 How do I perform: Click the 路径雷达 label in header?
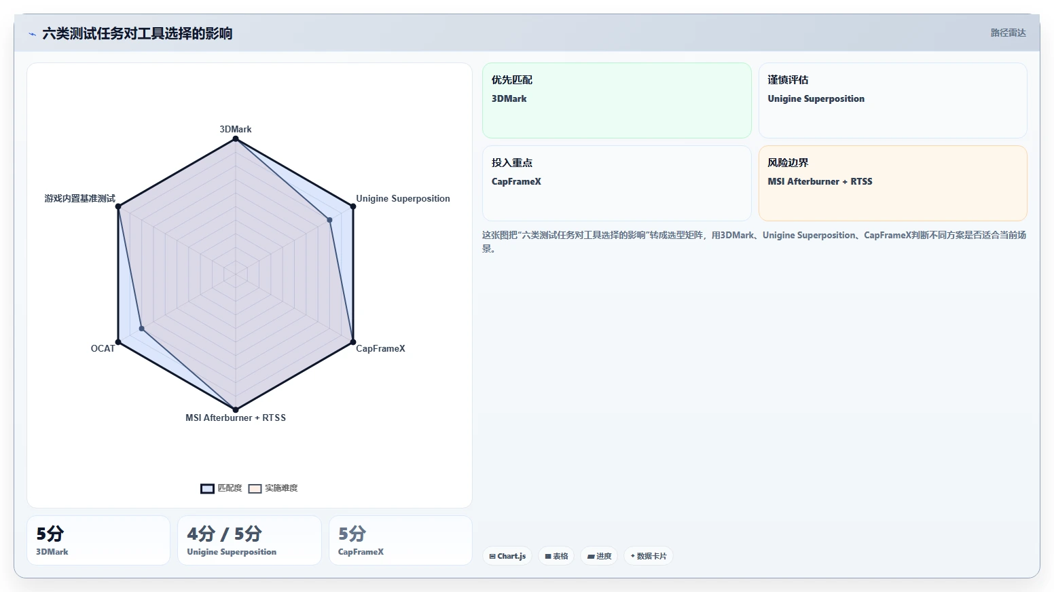click(1008, 33)
